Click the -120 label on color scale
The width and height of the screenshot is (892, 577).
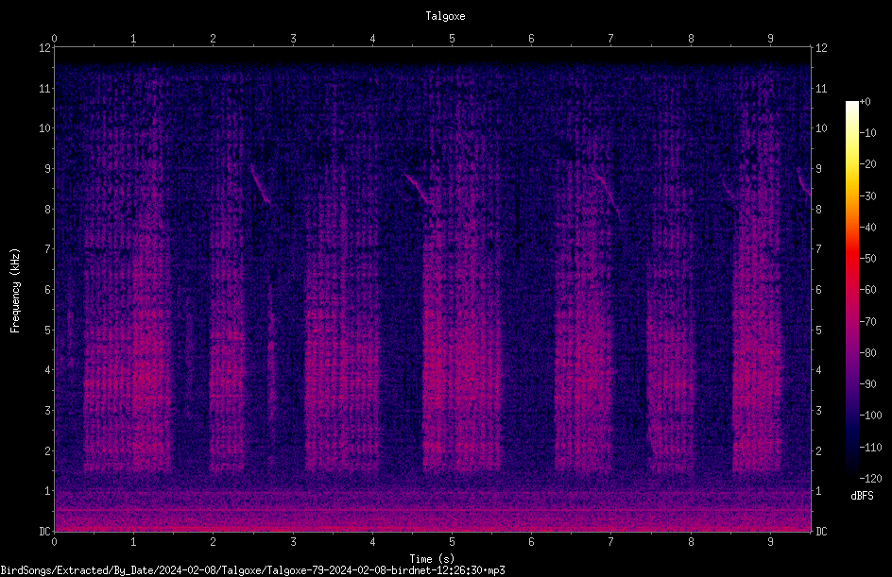[870, 478]
